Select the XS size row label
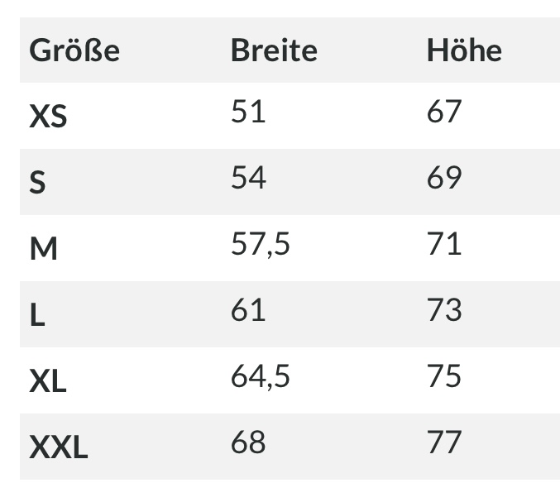This screenshot has height=483, width=560. click(x=48, y=117)
